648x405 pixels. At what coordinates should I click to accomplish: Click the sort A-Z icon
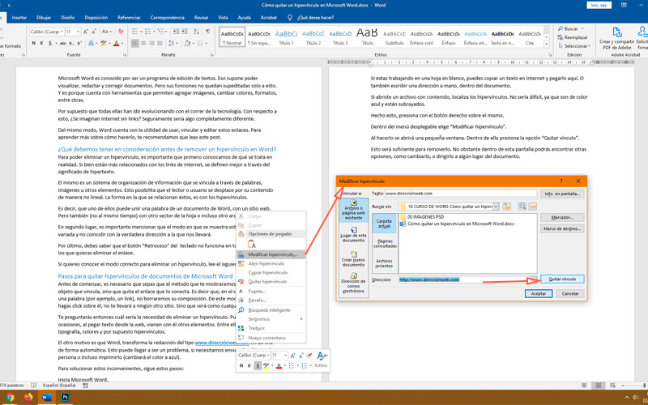pos(196,32)
